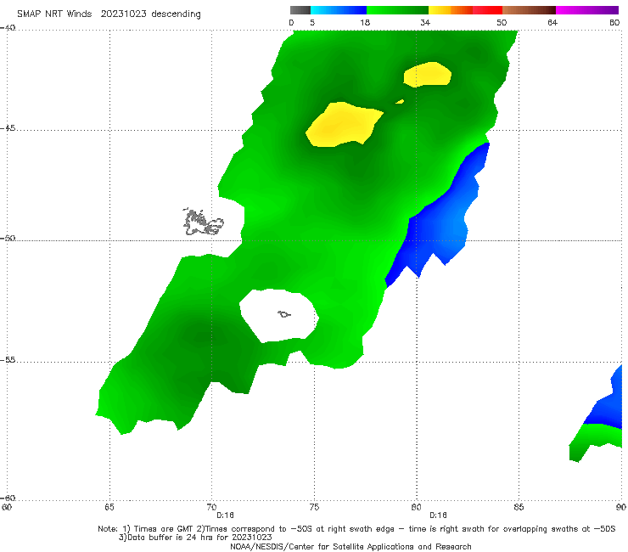Viewport: 628px width, 552px height.
Task: Click the -40 latitude axis label
Action: [8, 28]
